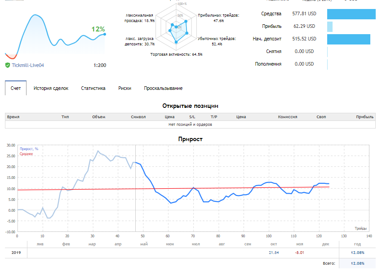Click the дек month header
Viewport: 382px width, 271px height.
(x=325, y=244)
